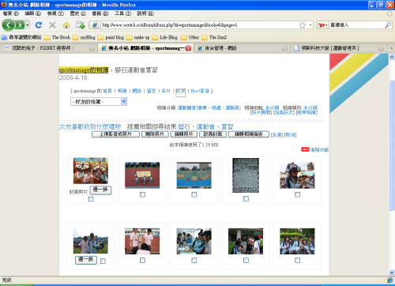Click the green Back navigation arrow
This screenshot has height=286, width=395.
(9, 25)
